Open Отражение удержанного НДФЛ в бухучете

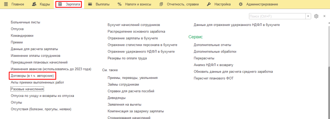point(141,52)
